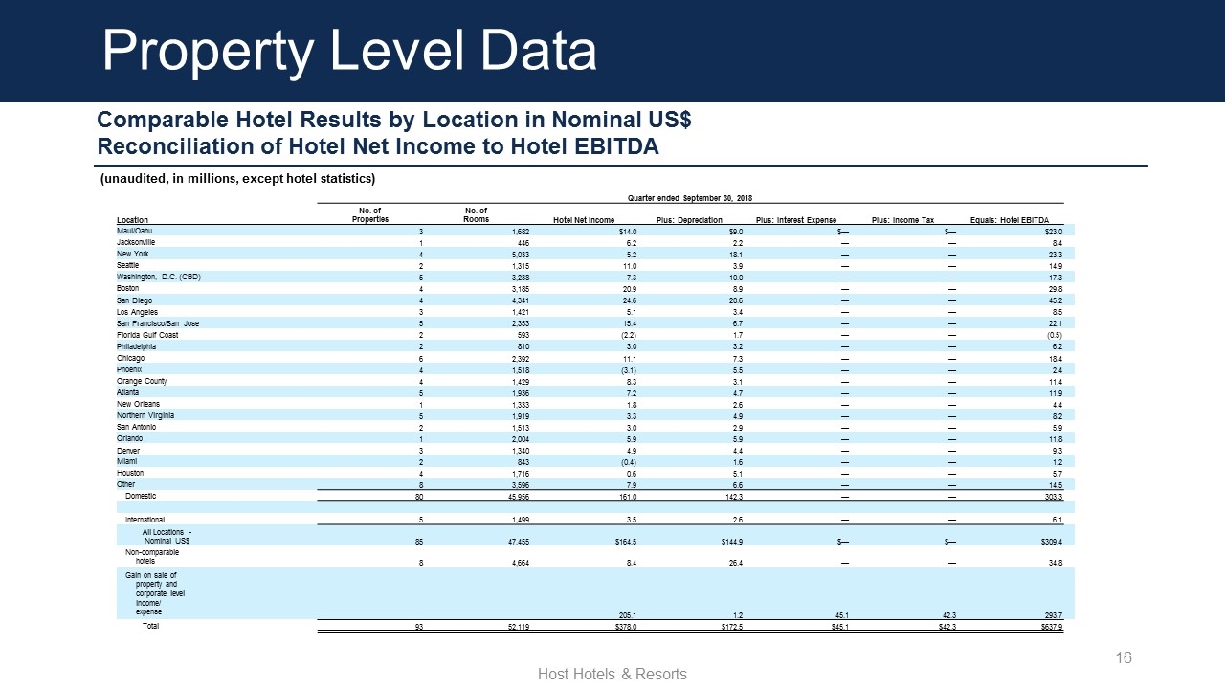Select the Northern Virginia row label
The width and height of the screenshot is (1225, 689).
tap(145, 415)
